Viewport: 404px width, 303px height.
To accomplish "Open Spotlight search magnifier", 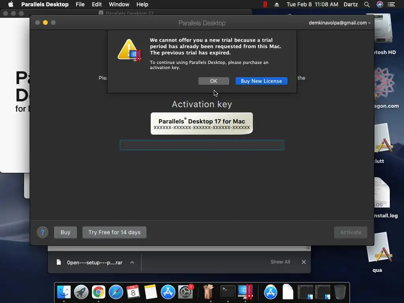I will click(367, 4).
